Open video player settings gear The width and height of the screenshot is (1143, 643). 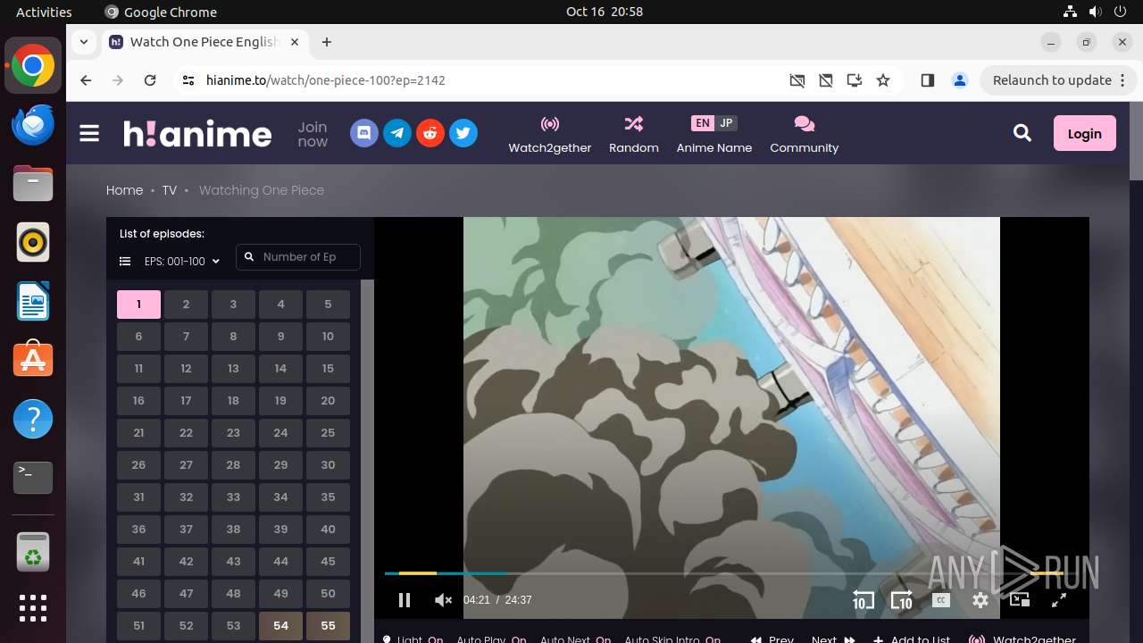[980, 600]
